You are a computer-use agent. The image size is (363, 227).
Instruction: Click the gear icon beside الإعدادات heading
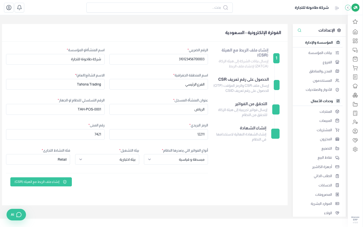pyautogui.click(x=339, y=30)
